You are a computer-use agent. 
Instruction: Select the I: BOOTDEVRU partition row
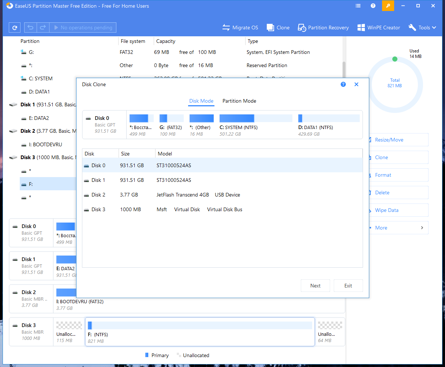pos(48,144)
